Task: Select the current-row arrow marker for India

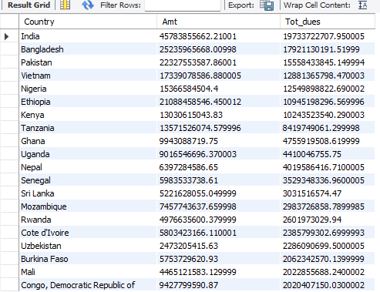Action: point(7,36)
